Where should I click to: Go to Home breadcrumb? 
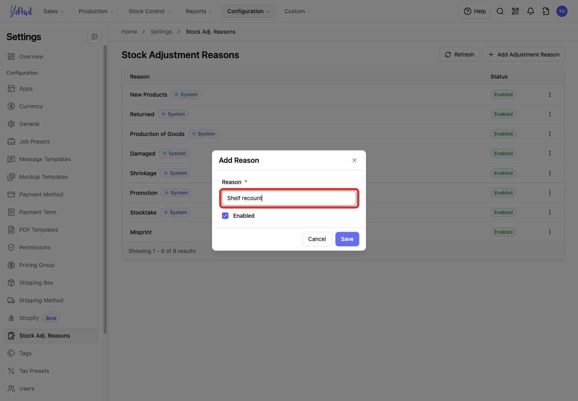click(x=129, y=32)
